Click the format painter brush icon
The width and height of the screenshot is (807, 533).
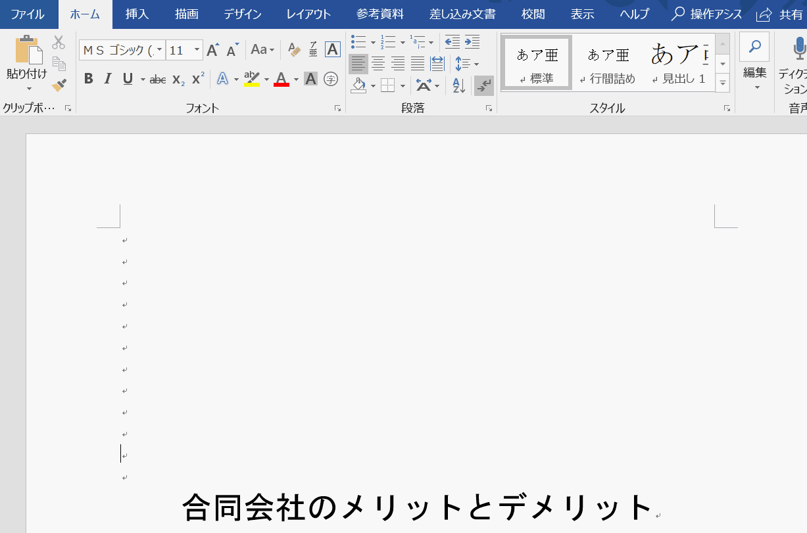tap(59, 85)
